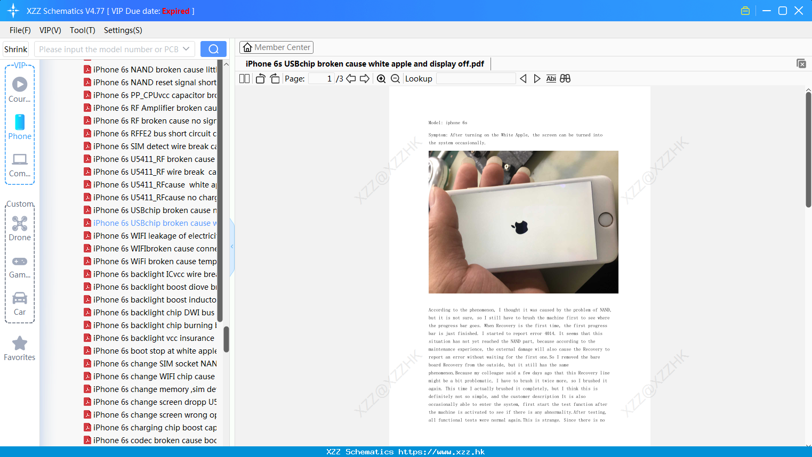Open 'iPhone 6s U5411_RF broken cause' file
This screenshot has width=812, height=457.
coord(149,159)
